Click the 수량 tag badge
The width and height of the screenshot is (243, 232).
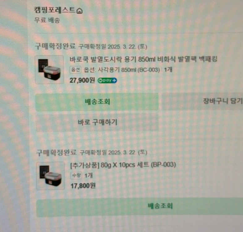click(x=76, y=175)
